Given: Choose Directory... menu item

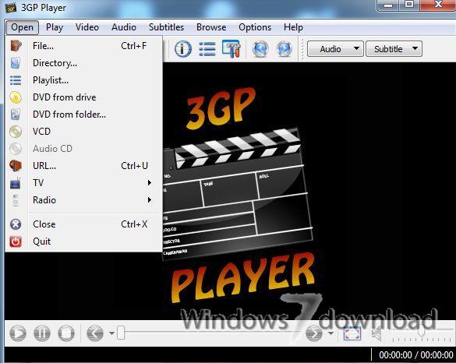Looking at the screenshot, I should [83, 63].
